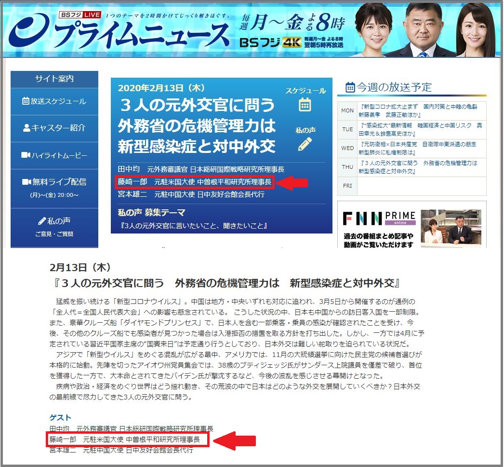Click 私の声 募集テーマ heading
This screenshot has width=504, height=467.
click(151, 213)
